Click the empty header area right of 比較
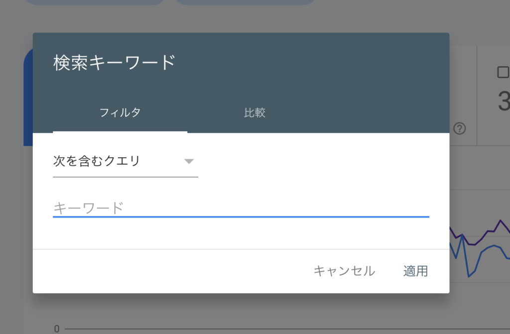This screenshot has width=510, height=334. coord(385,112)
